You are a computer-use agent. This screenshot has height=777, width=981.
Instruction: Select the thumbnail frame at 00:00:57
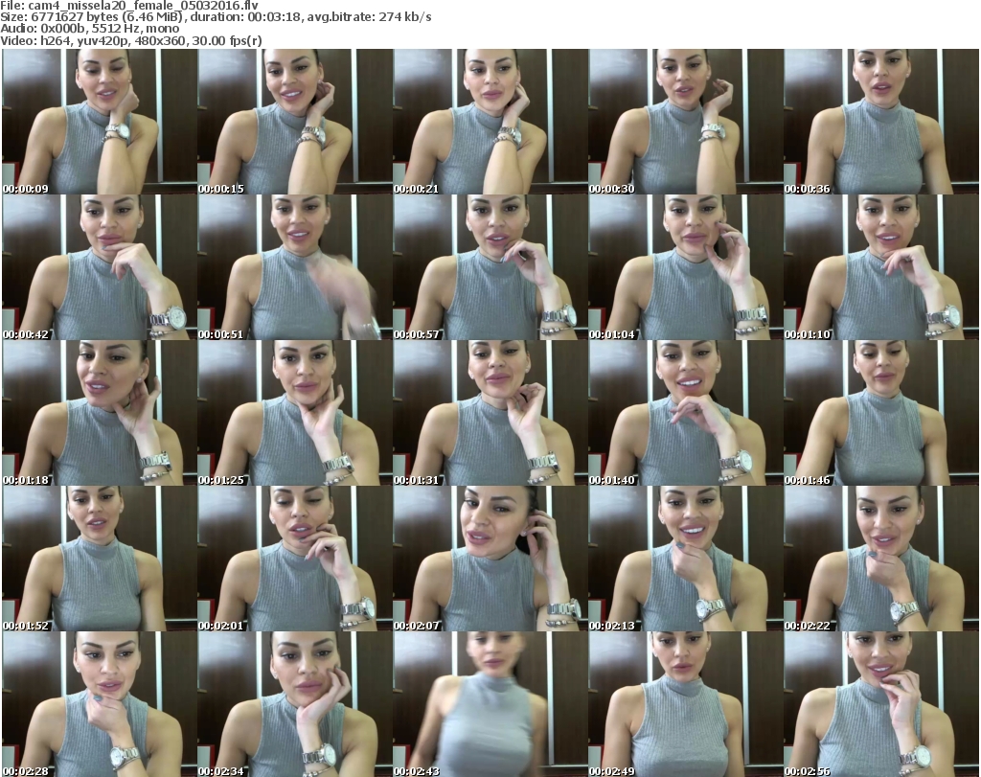tap(490, 267)
